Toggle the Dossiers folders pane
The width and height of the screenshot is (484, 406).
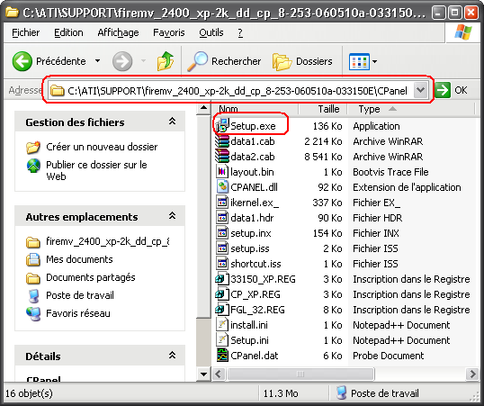tap(302, 61)
